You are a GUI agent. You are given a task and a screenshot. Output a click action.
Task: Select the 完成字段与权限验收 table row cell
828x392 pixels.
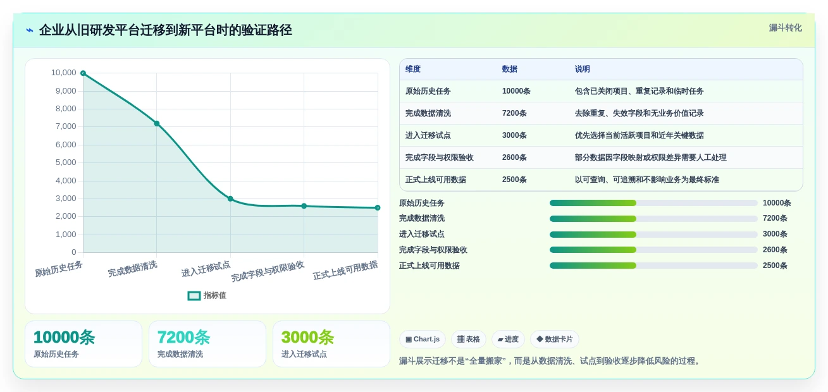click(x=440, y=157)
